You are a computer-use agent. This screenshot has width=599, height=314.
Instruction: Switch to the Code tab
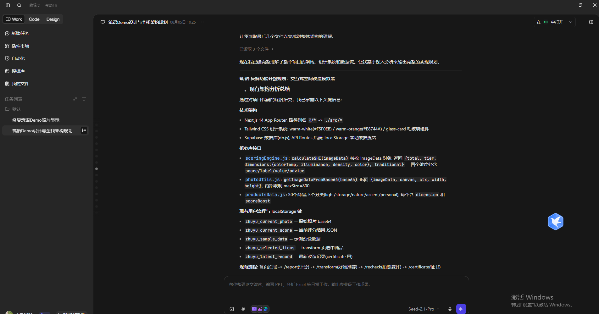click(34, 19)
